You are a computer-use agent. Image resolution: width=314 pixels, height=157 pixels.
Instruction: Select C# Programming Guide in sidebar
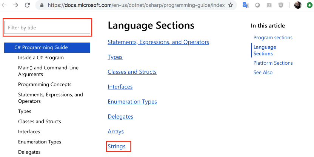coord(47,47)
